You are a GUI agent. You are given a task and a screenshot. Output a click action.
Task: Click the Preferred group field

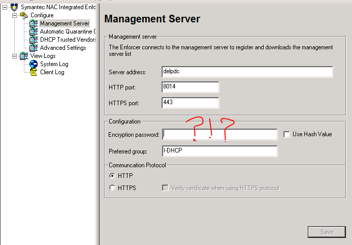[x=220, y=151]
